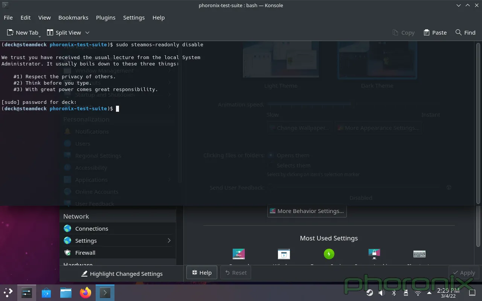Open the View menu
This screenshot has width=482, height=301.
point(44,18)
